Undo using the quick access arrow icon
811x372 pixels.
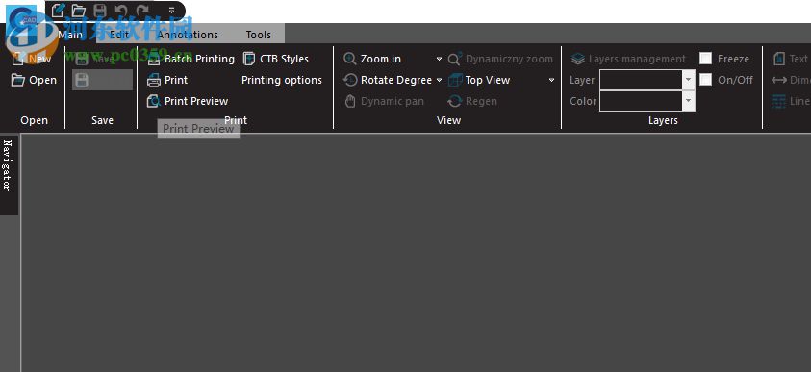point(120,11)
